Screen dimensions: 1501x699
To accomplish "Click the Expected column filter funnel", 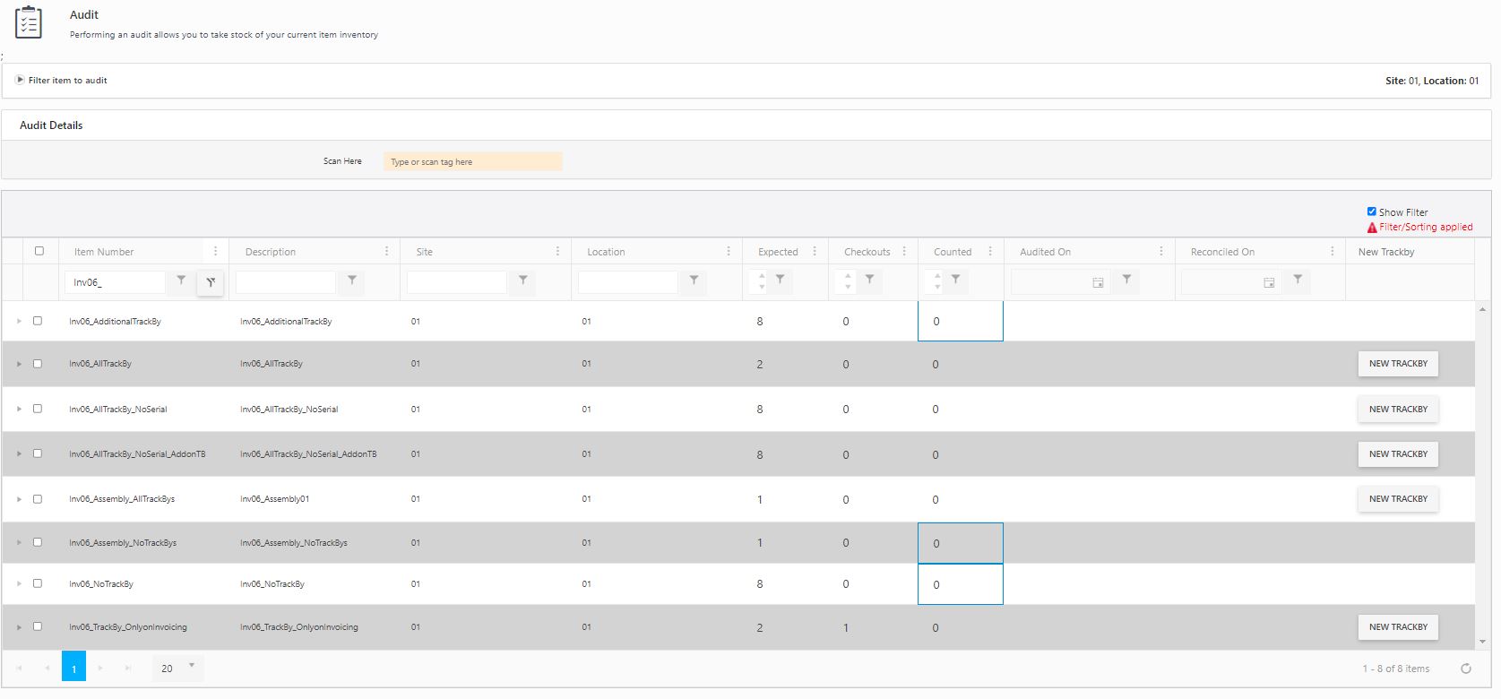I will [781, 280].
